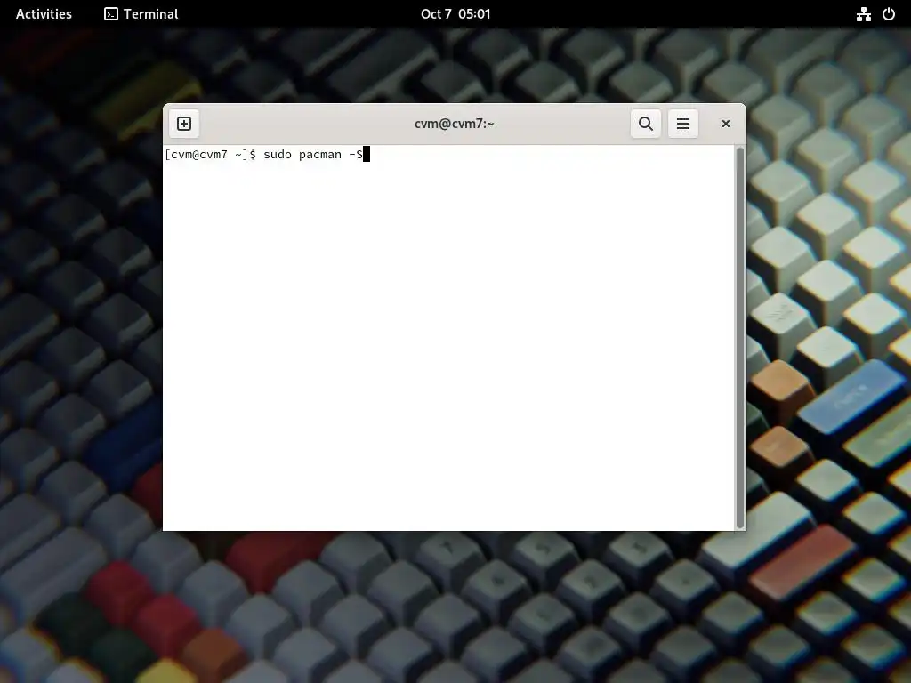Click the terminal vertical scrollbar
Image resolution: width=911 pixels, height=683 pixels.
740,337
